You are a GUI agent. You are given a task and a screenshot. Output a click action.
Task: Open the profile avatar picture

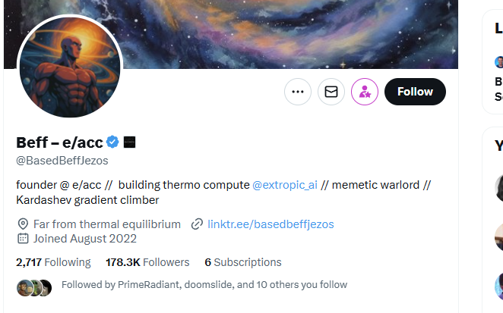tap(70, 67)
